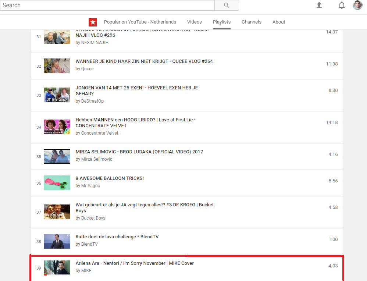
Task: Play Wat gebeurt er als je JA zegt video
Action: [145, 207]
